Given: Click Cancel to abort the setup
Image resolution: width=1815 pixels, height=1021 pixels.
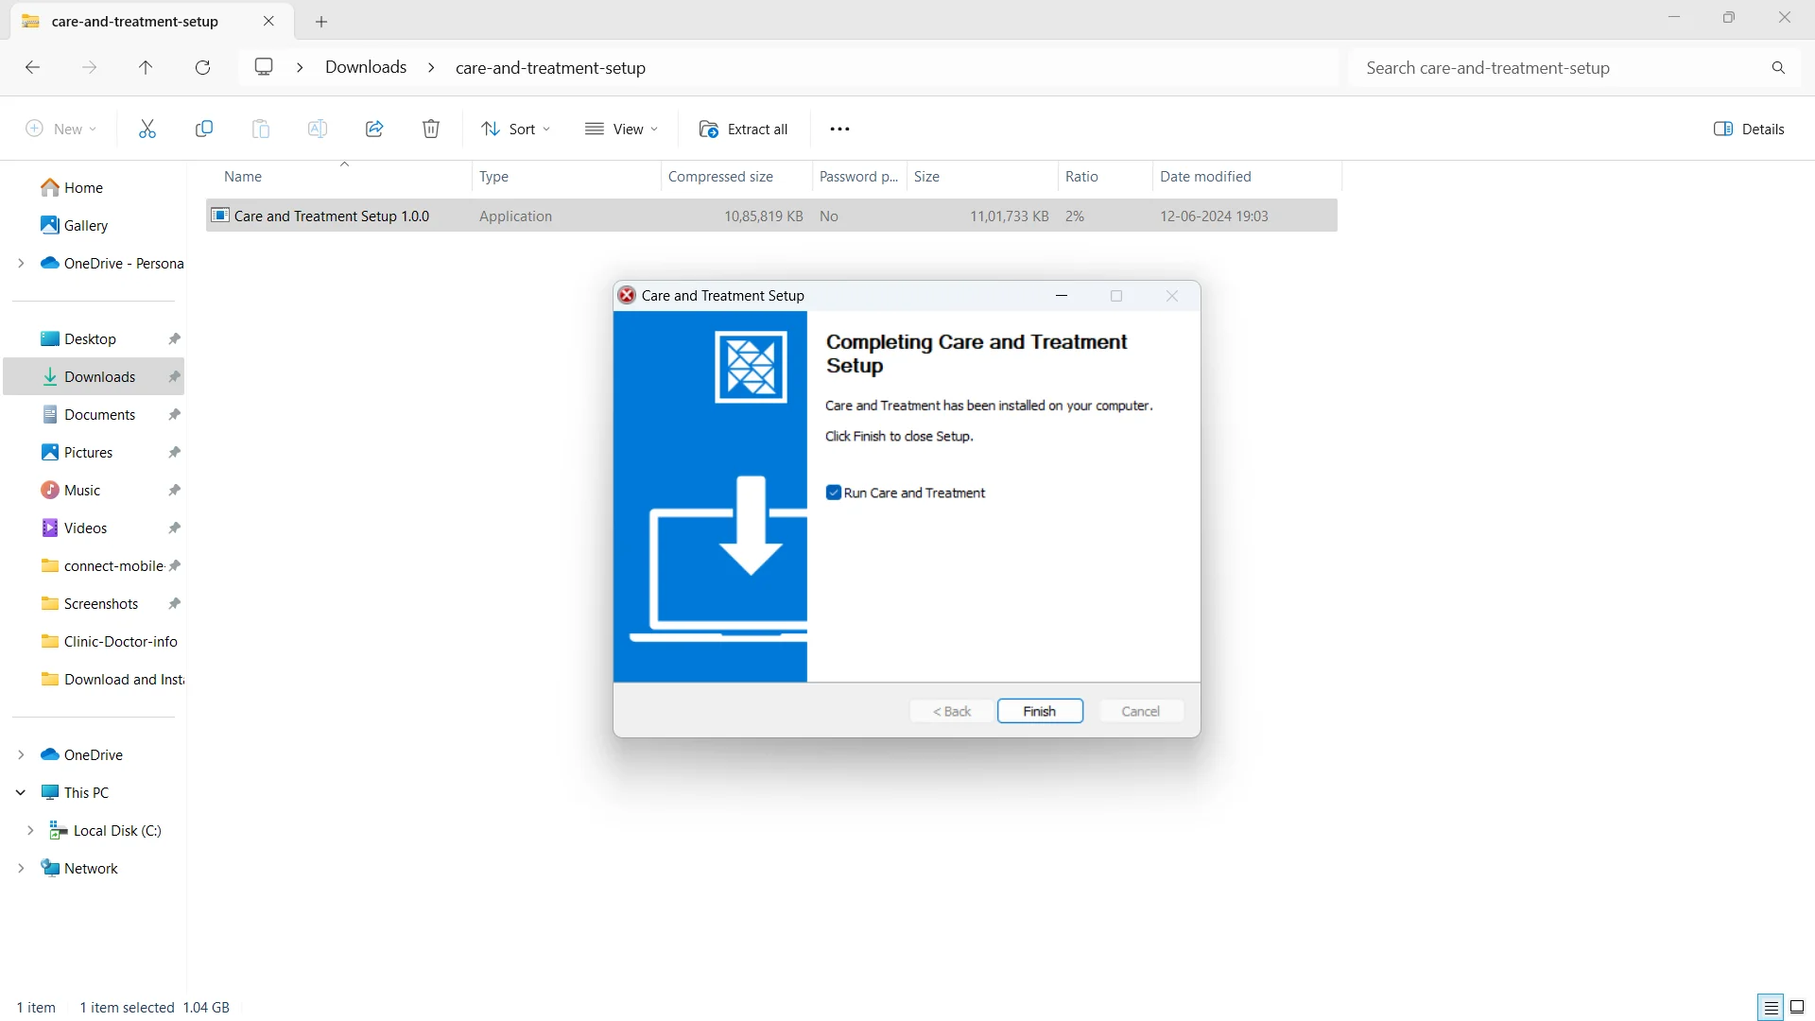Looking at the screenshot, I should (x=1139, y=711).
